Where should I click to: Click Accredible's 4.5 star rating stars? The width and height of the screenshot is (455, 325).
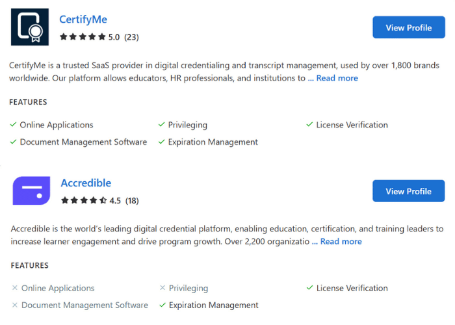(84, 200)
